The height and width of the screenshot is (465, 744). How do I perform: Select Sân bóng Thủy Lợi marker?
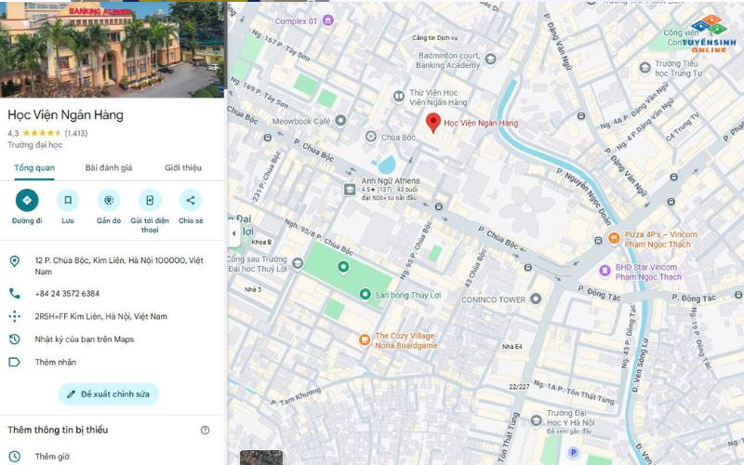(x=365, y=294)
